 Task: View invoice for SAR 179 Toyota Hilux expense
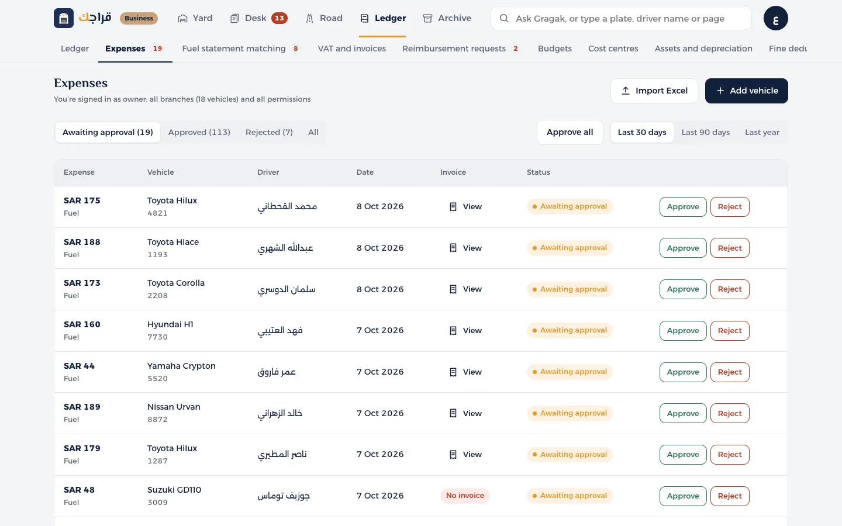465,455
